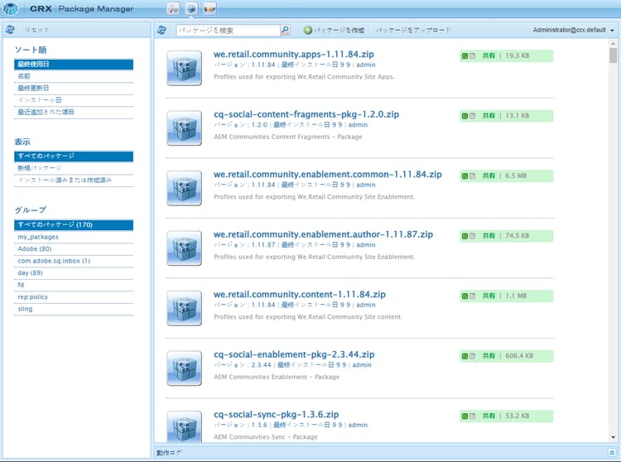Click the cq-social-content-fragments package cube icon
The image size is (621, 462).
click(184, 128)
